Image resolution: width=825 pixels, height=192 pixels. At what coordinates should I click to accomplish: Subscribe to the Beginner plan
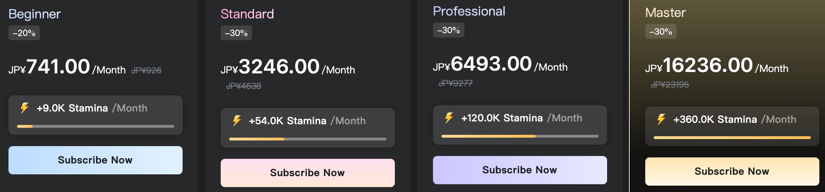tap(95, 160)
